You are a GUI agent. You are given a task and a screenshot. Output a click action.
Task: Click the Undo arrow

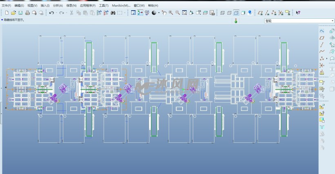click(x=51, y=13)
